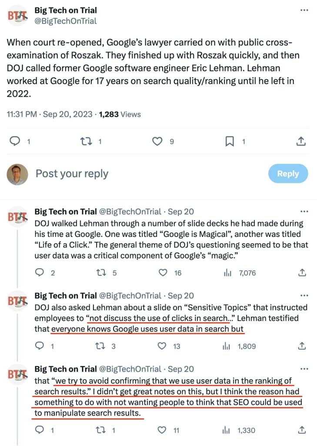Open more options on "Google is Magical" tweet

pyautogui.click(x=304, y=212)
